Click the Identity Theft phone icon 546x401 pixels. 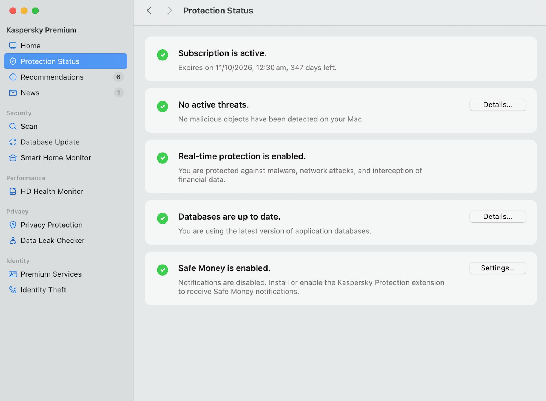pos(13,290)
